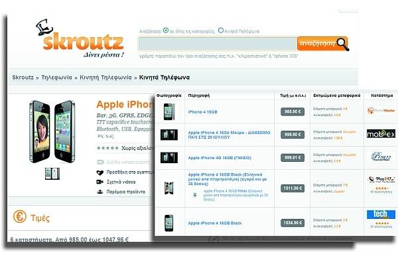Click the five-star rating icons
Viewport: 398px width, 264px height.
point(107,148)
